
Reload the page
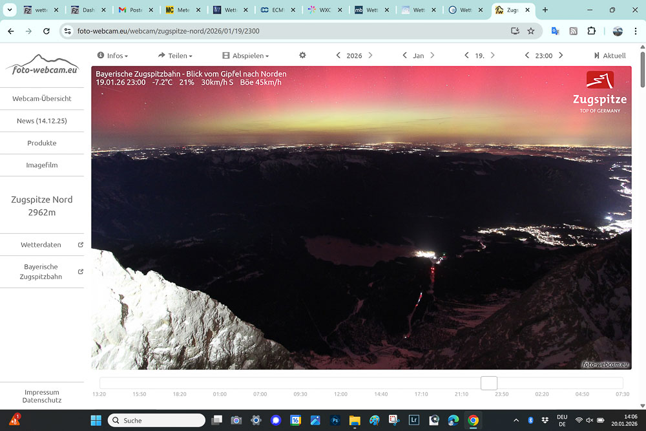pos(47,31)
